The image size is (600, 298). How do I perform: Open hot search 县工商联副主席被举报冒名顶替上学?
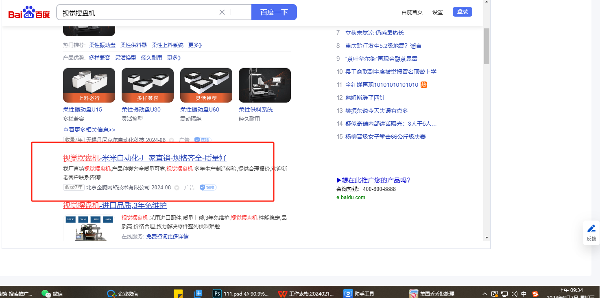(391, 72)
